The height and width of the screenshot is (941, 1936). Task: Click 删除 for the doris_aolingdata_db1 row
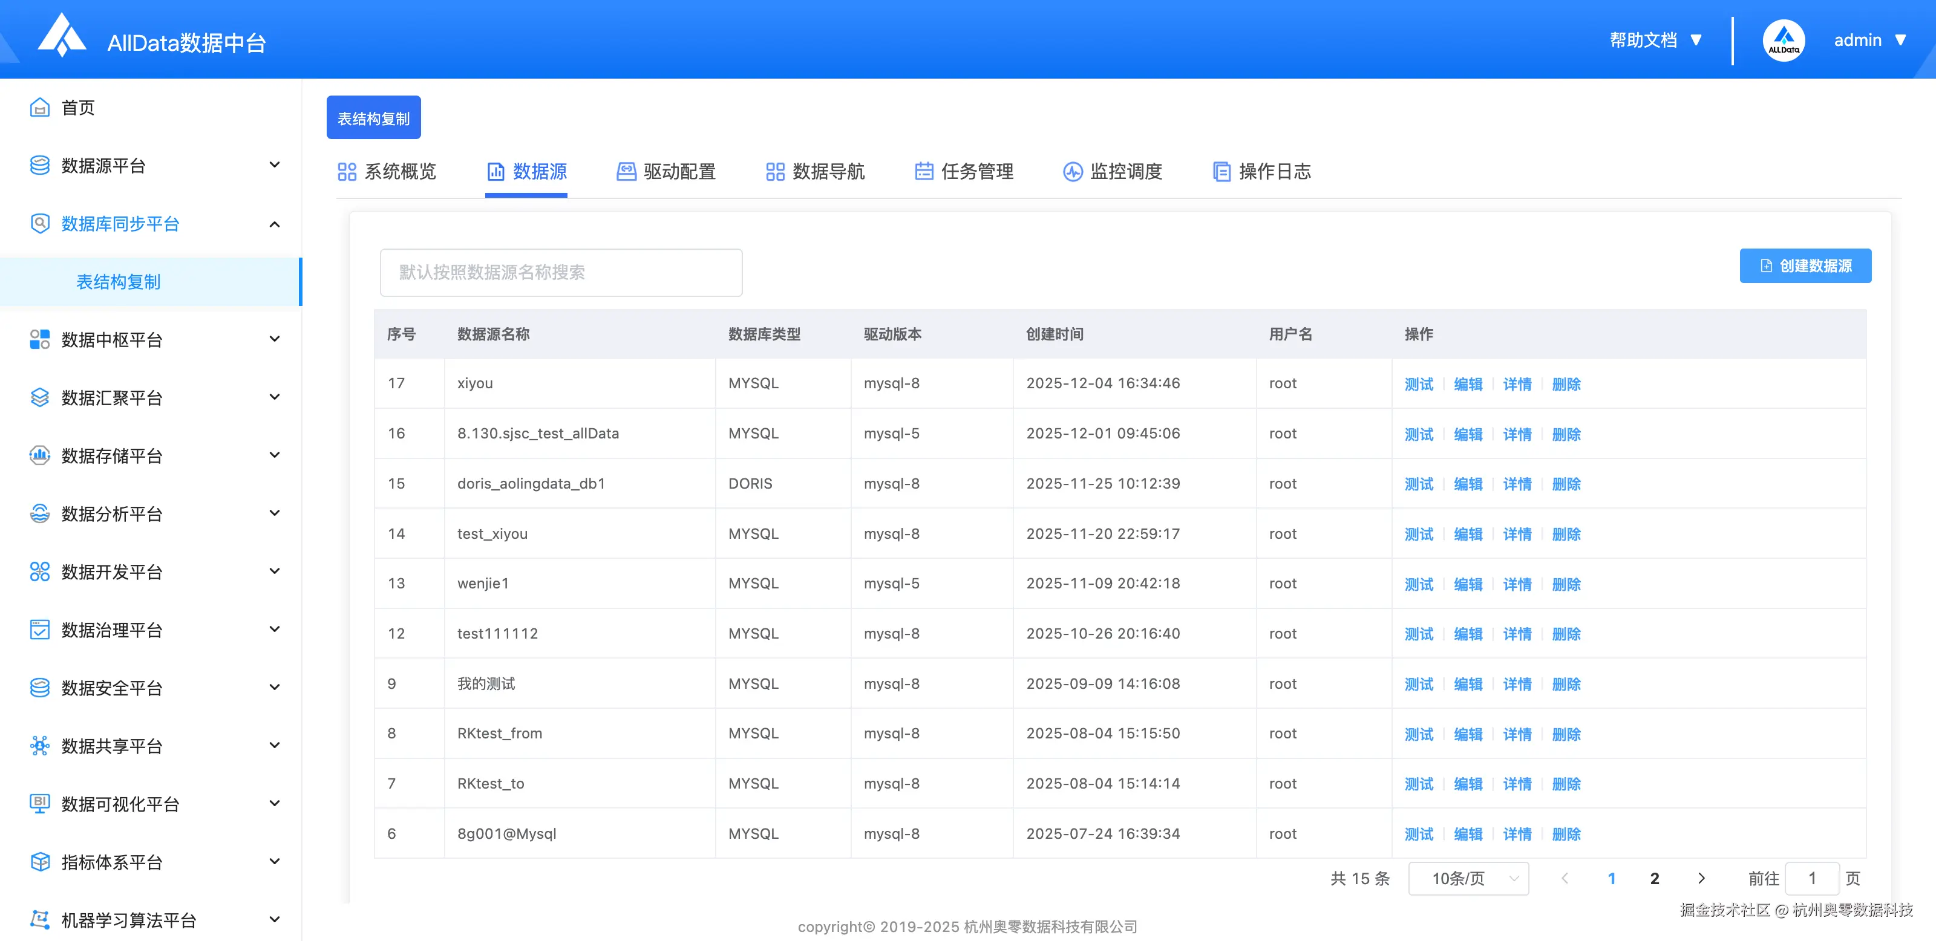click(x=1566, y=484)
